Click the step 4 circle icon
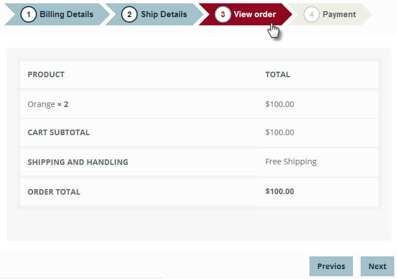The height and width of the screenshot is (279, 397). tap(311, 14)
